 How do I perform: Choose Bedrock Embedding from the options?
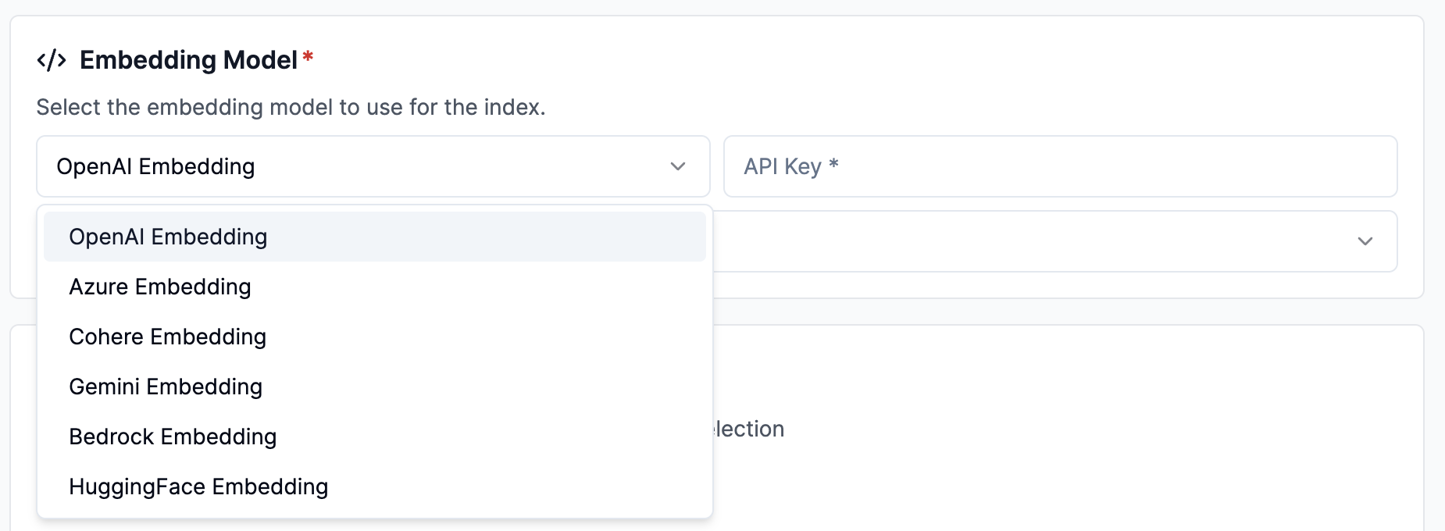tap(173, 437)
